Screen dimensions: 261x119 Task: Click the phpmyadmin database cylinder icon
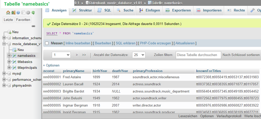(9, 85)
